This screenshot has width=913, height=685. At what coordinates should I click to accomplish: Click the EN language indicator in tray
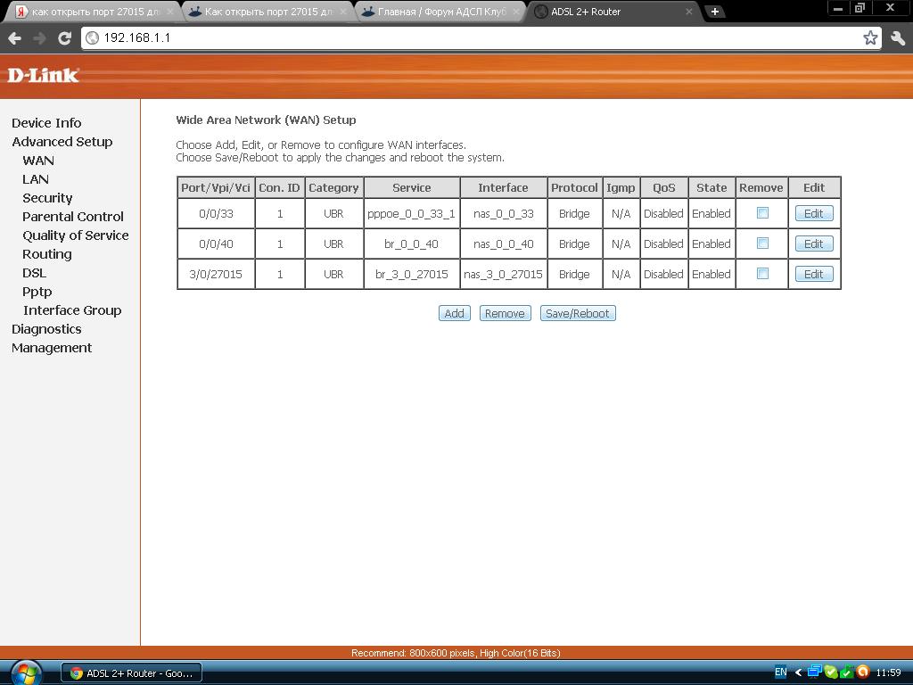coord(780,673)
